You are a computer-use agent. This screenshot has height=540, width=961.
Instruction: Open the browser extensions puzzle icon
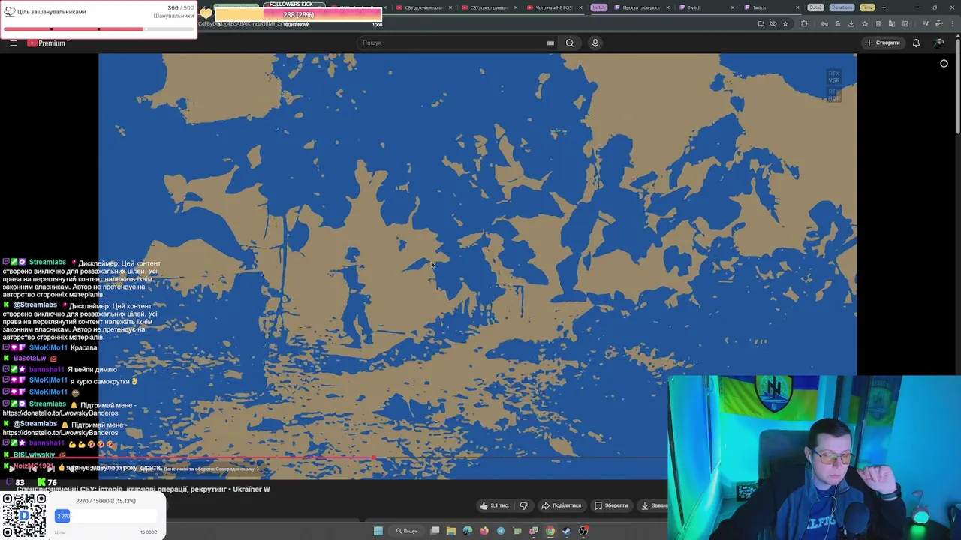tap(804, 23)
